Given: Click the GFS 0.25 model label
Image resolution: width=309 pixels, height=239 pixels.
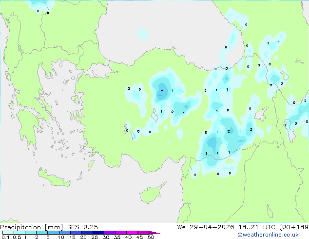Looking at the screenshot, I should (x=82, y=227).
